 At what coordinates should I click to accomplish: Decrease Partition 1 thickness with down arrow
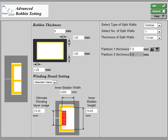[157, 49]
